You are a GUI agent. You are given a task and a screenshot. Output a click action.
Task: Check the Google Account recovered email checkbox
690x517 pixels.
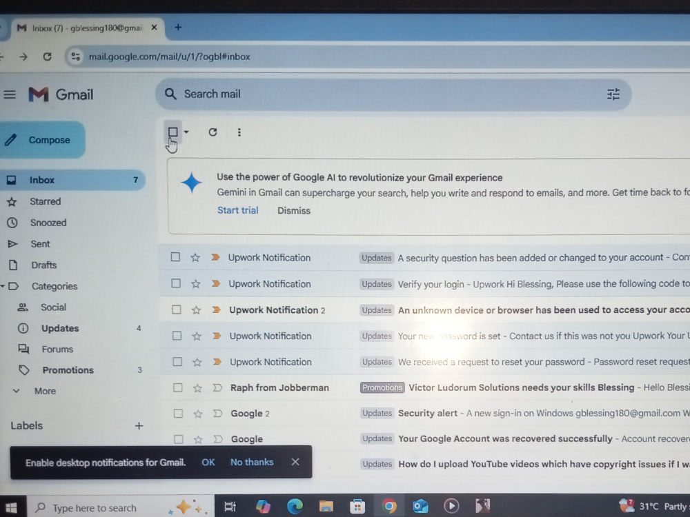179,438
